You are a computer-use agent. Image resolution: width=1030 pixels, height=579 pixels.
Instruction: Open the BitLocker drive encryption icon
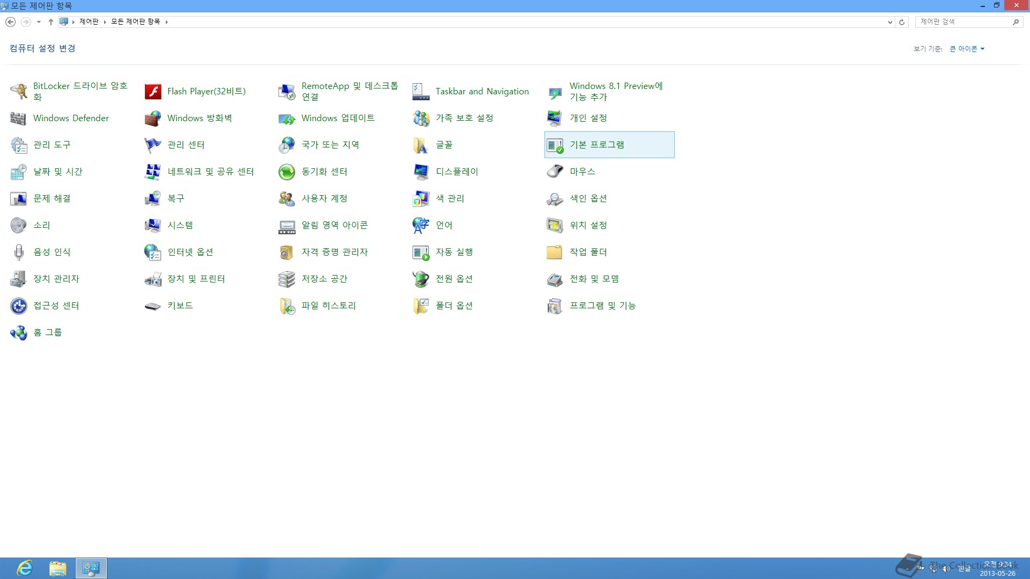click(19, 91)
